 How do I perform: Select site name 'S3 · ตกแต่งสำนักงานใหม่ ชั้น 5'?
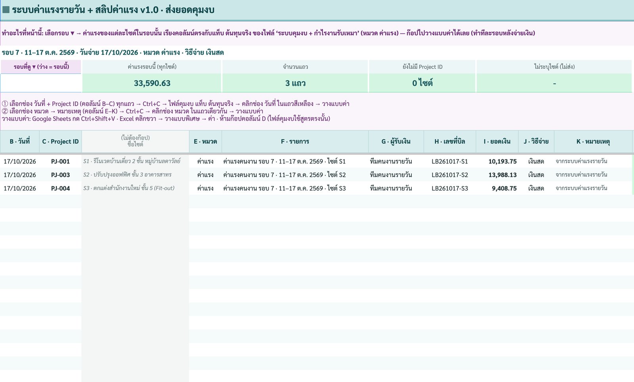136,188
